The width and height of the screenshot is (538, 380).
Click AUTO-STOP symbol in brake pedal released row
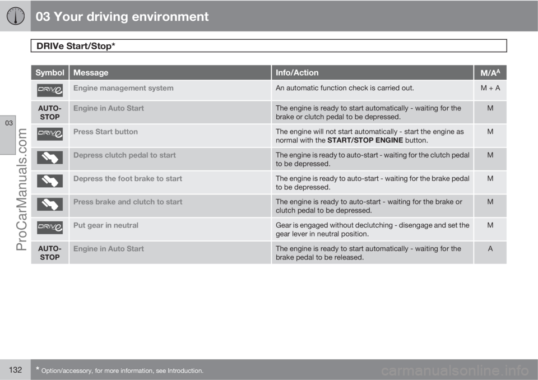point(50,253)
